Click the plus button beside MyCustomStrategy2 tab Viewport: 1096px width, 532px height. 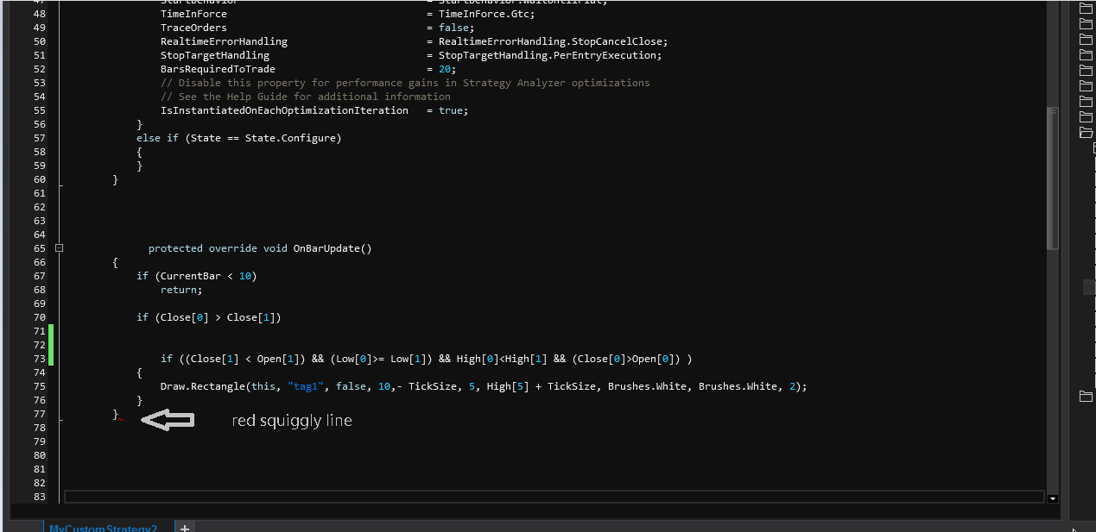click(x=185, y=527)
